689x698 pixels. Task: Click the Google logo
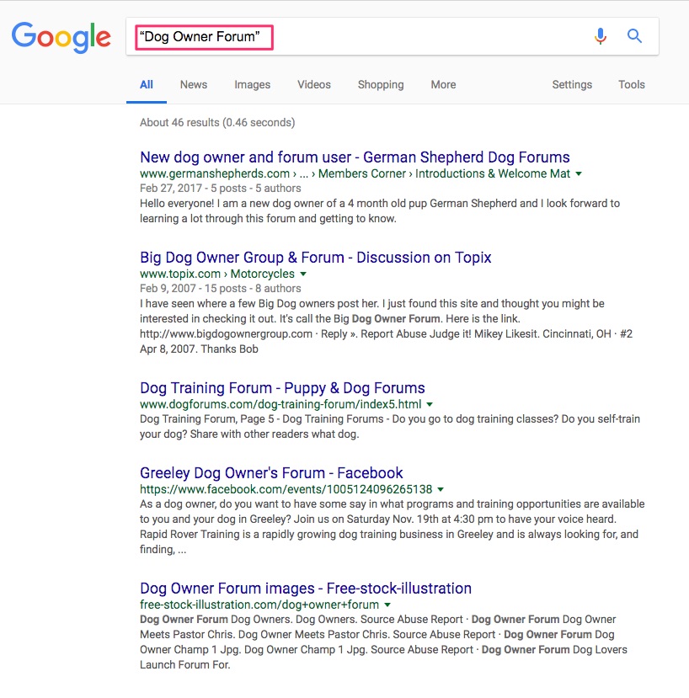click(61, 37)
